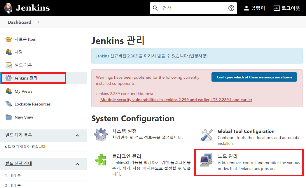The height and width of the screenshot is (188, 306).
Task: Open 사람 sidebar entry
Action: pos(19,52)
